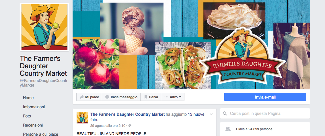
Task: Click the Salva bookmark button
Action: [151, 97]
